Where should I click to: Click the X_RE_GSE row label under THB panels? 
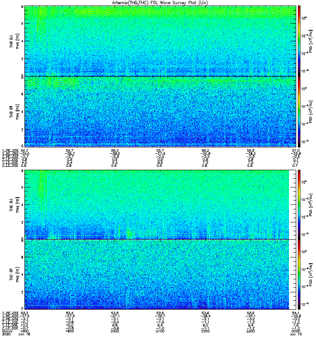tap(10, 150)
